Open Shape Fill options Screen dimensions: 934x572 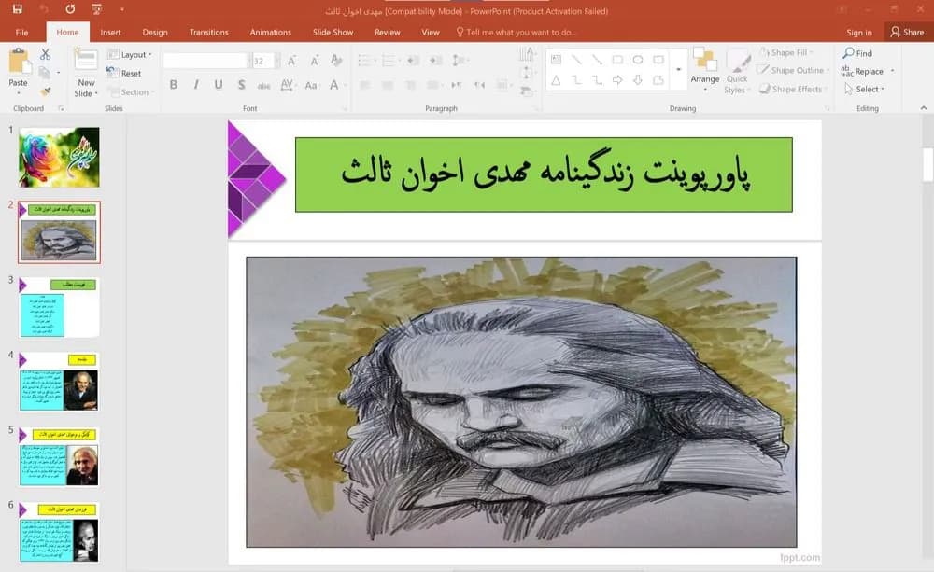[x=786, y=52]
